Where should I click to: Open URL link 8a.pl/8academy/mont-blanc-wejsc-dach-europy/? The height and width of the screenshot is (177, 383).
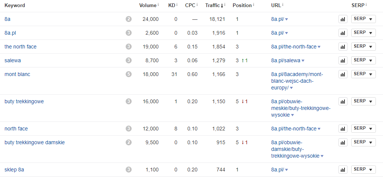pos(297,81)
